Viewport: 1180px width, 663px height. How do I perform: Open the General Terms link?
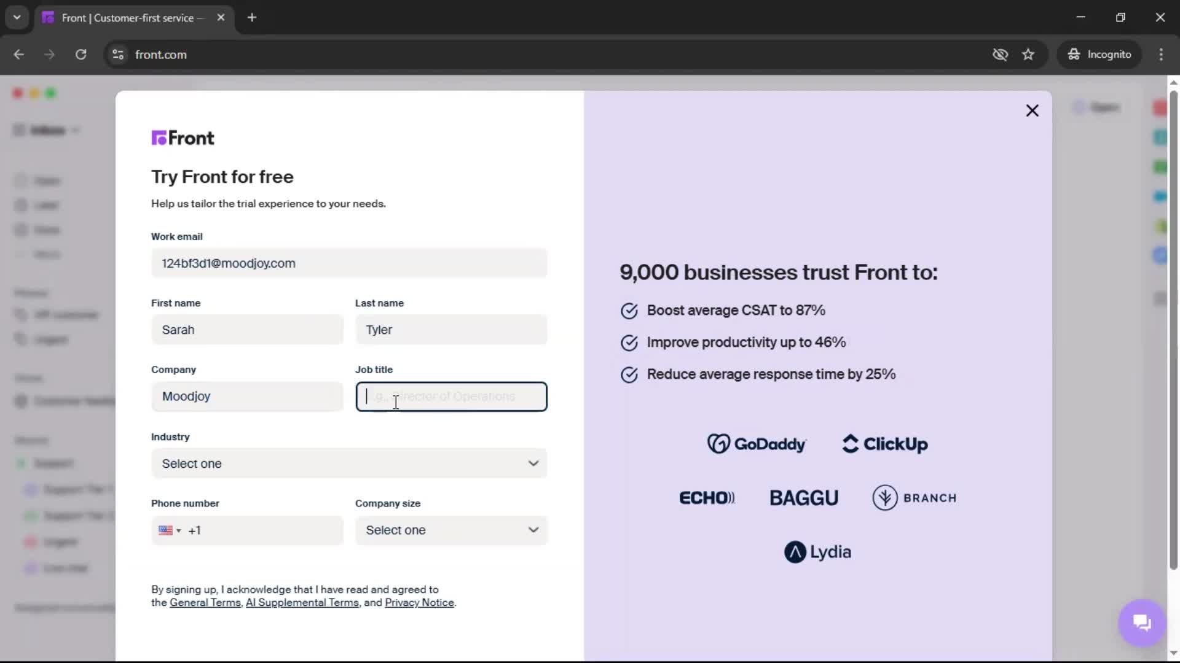pyautogui.click(x=205, y=603)
